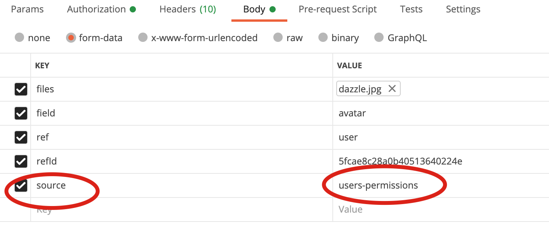
Task: Uncheck the files row
Action: tap(21, 89)
